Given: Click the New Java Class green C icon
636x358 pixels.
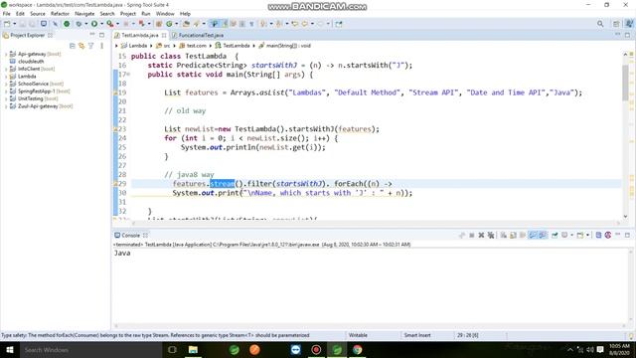Looking at the screenshot, I should (x=169, y=24).
